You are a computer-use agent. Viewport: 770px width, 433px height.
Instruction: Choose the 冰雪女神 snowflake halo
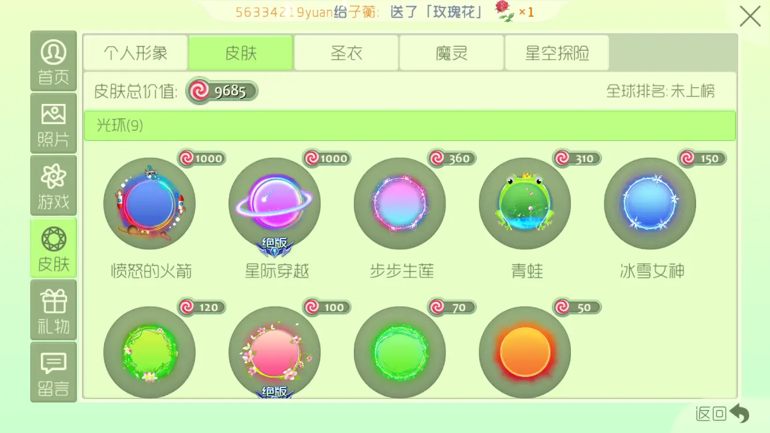650,204
